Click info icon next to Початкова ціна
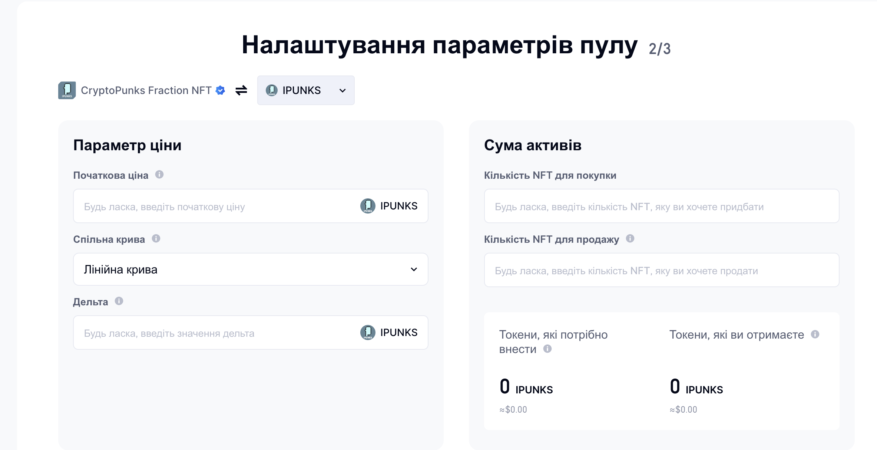The image size is (877, 450). click(159, 175)
